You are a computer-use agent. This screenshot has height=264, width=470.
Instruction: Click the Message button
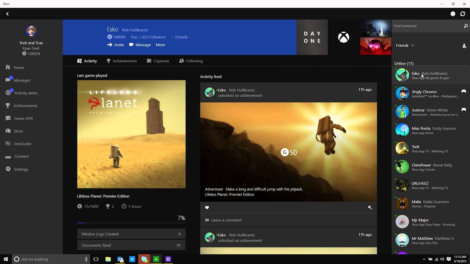click(140, 45)
